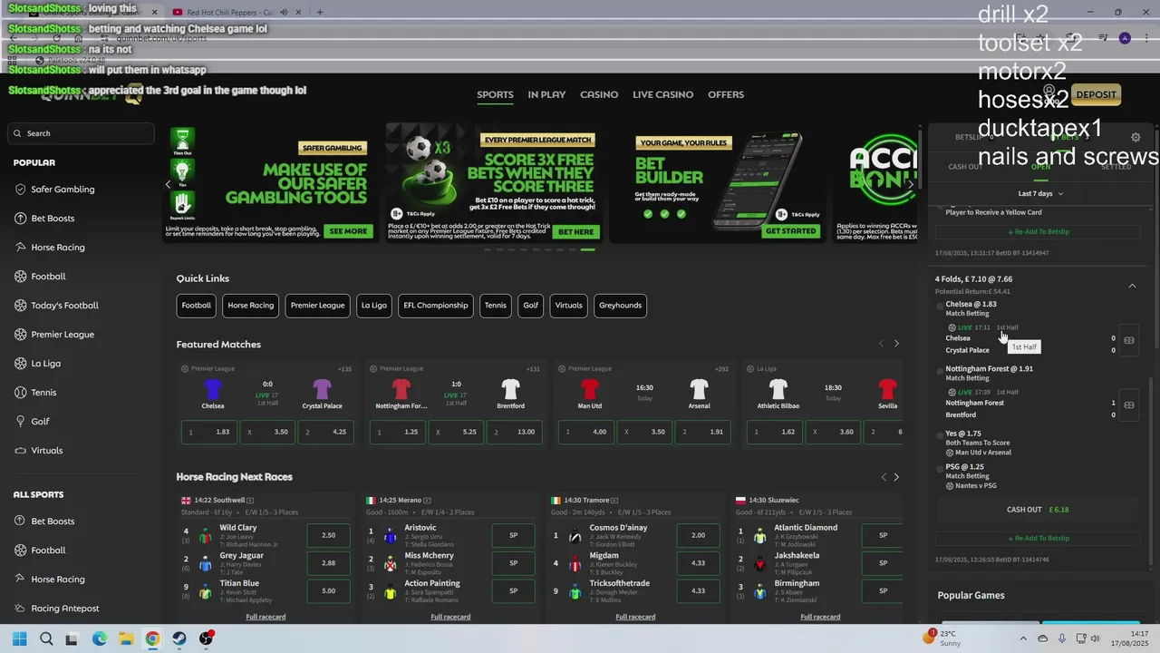Back Cosmos D'ainay at 2.00
This screenshot has width=1160, height=653.
699,535
